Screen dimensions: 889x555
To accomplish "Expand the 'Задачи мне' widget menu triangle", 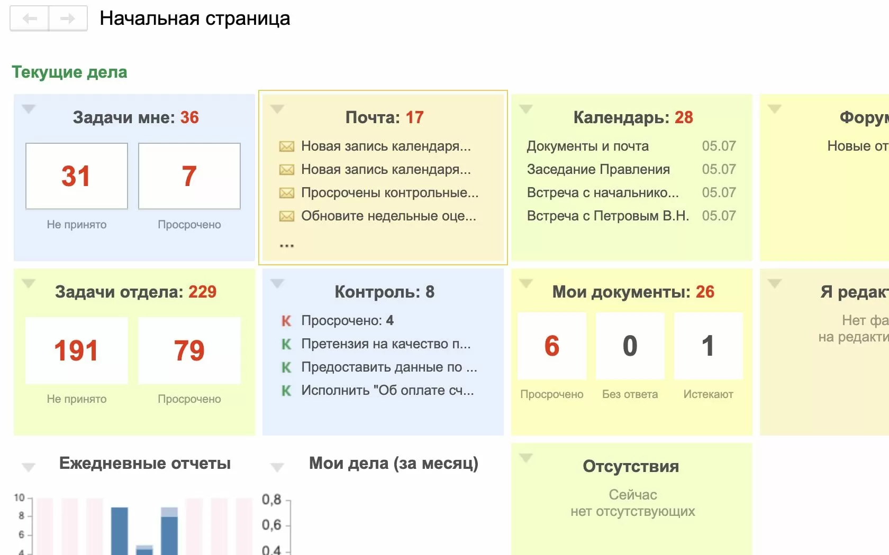I will click(x=29, y=109).
